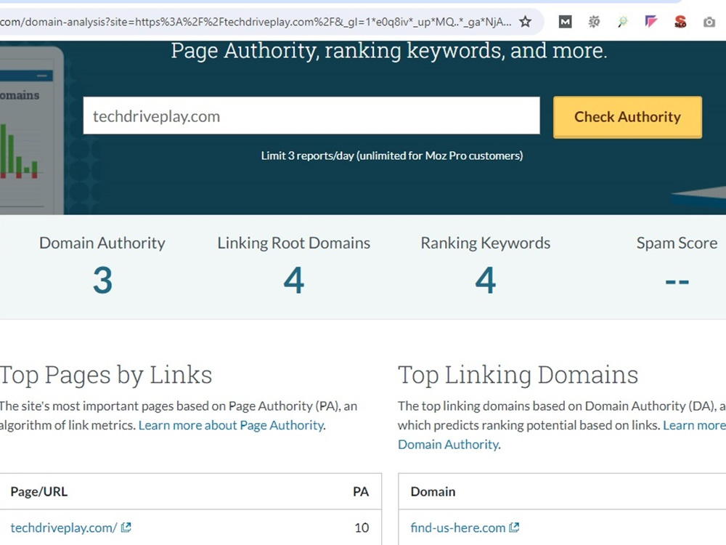Screen dimensions: 726x545
Task: Click the Ranking Keywords value 4
Action: (485, 280)
